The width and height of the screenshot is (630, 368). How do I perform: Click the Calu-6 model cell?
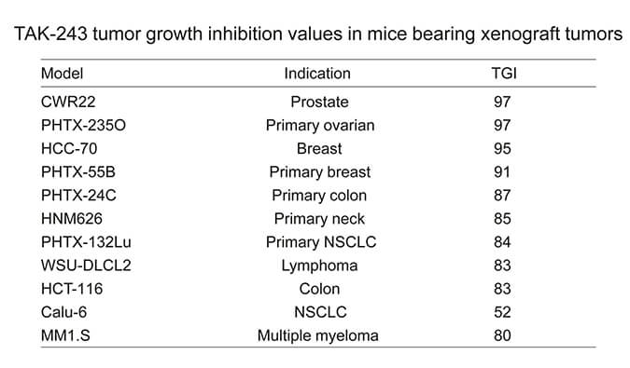click(x=63, y=312)
